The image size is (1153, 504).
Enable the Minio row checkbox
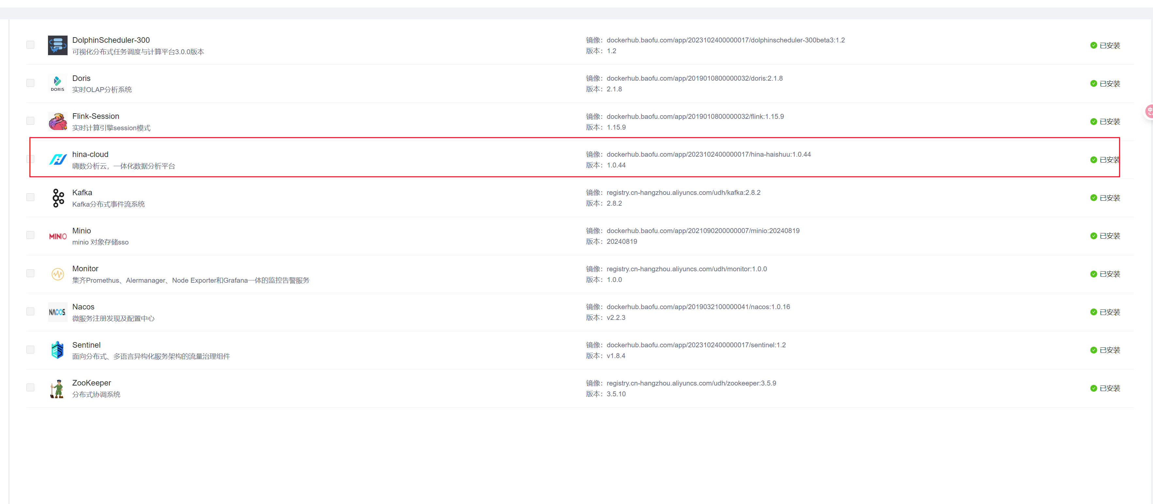pyautogui.click(x=30, y=235)
